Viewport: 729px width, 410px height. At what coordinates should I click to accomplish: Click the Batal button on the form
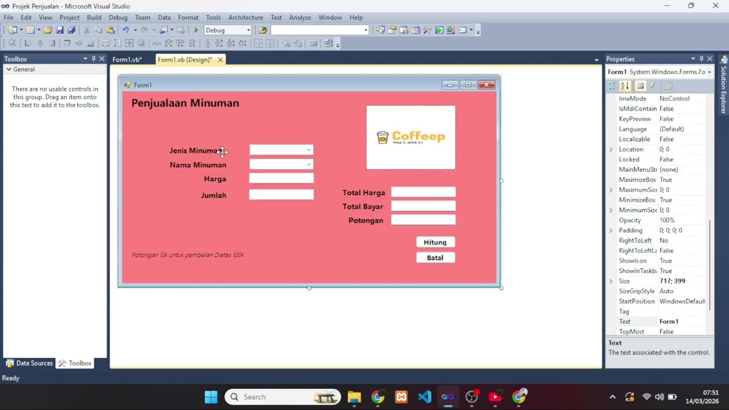click(435, 258)
